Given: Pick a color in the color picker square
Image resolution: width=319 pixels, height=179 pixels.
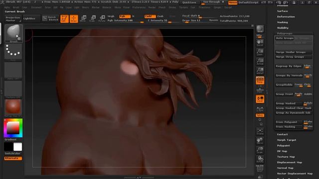Looking at the screenshot, I should click(13, 128).
